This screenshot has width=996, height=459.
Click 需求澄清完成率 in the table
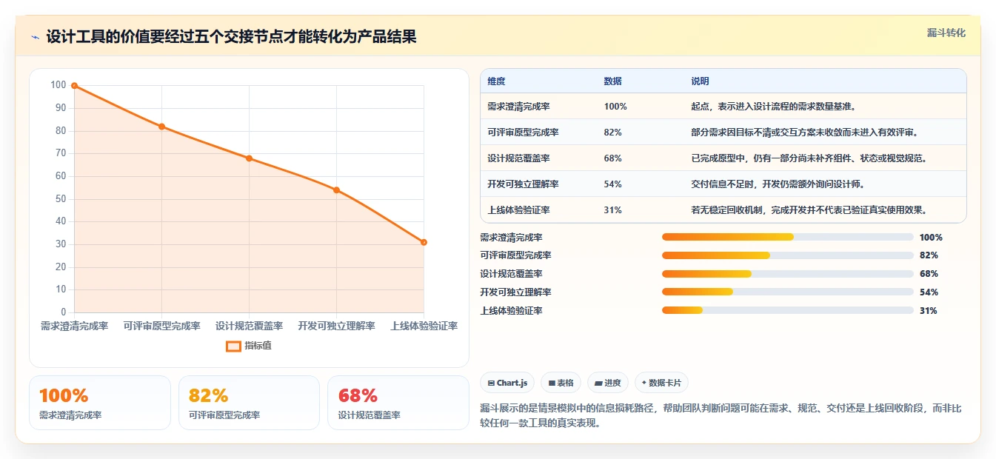click(x=518, y=107)
